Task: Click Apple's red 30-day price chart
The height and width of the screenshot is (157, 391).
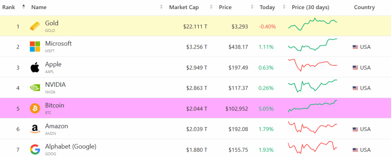Action: coord(313,65)
